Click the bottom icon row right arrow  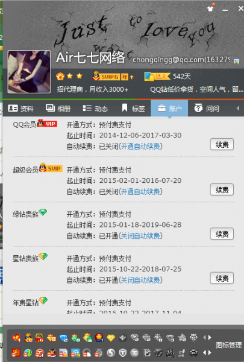(210, 352)
